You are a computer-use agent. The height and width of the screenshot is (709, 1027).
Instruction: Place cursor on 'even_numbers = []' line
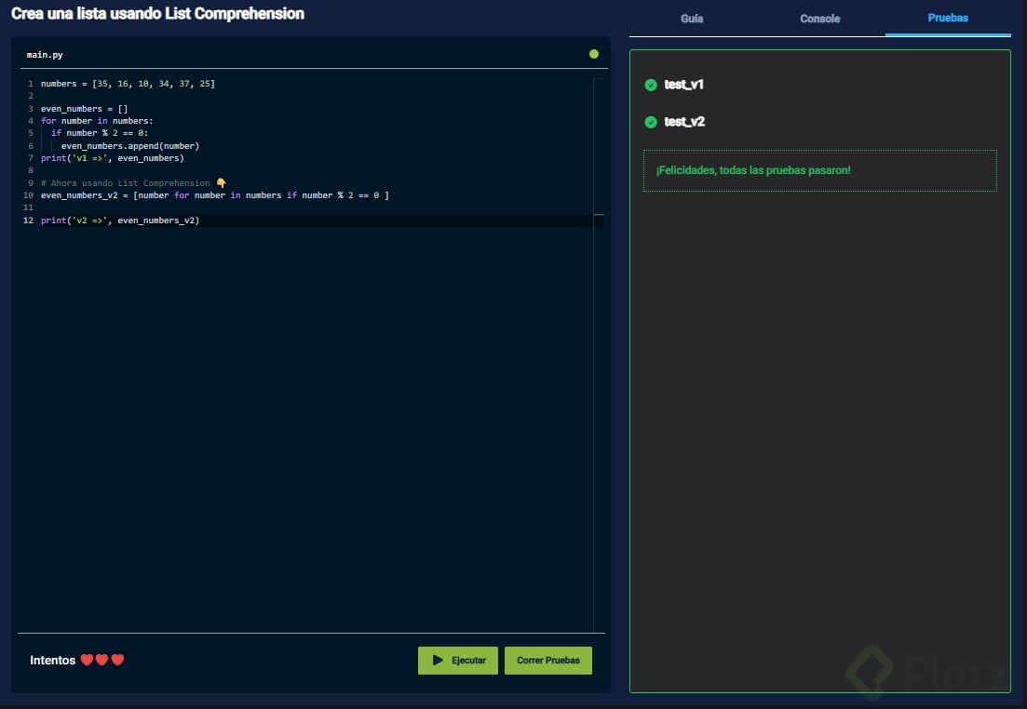[x=85, y=109]
